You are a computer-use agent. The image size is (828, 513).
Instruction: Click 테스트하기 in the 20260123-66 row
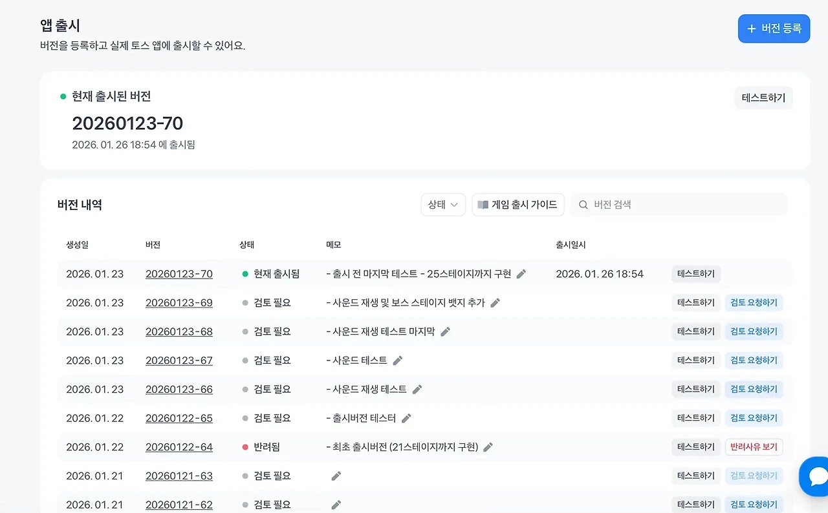tap(696, 390)
